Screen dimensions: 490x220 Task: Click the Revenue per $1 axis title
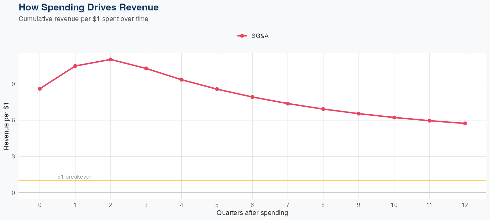[6, 126]
